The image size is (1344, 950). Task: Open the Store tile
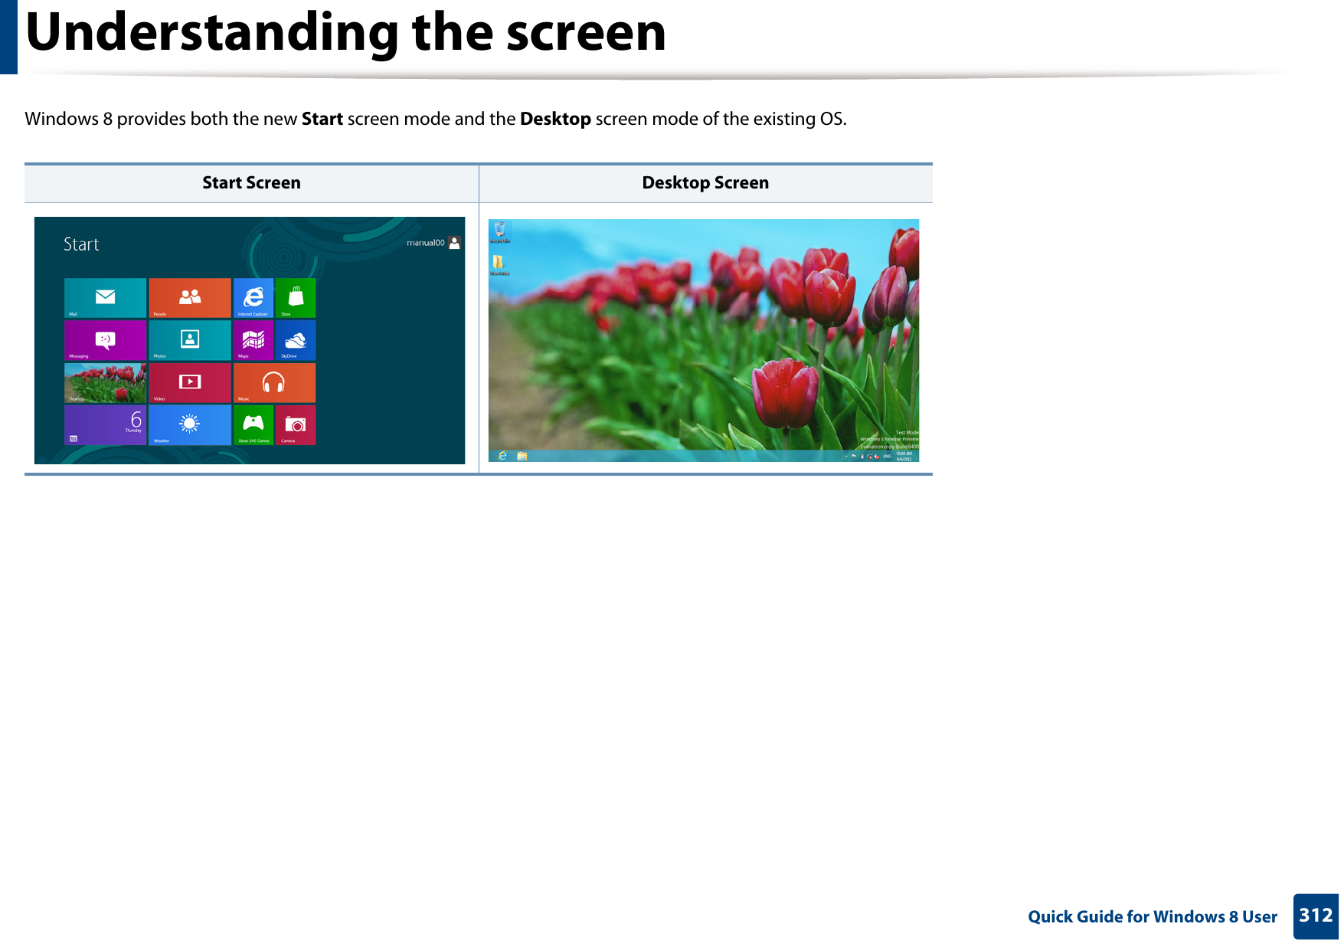click(297, 298)
